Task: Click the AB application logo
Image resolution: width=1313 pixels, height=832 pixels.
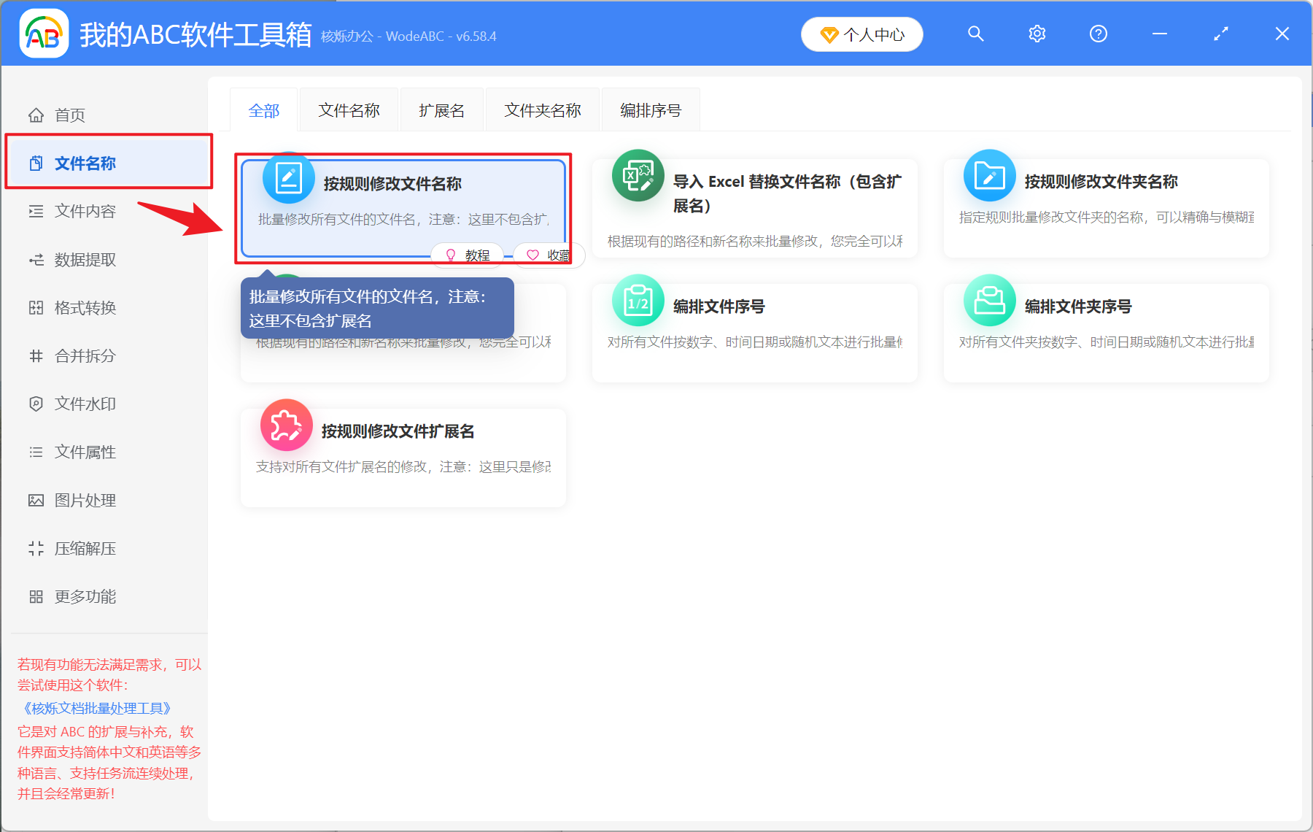Action: click(x=44, y=34)
